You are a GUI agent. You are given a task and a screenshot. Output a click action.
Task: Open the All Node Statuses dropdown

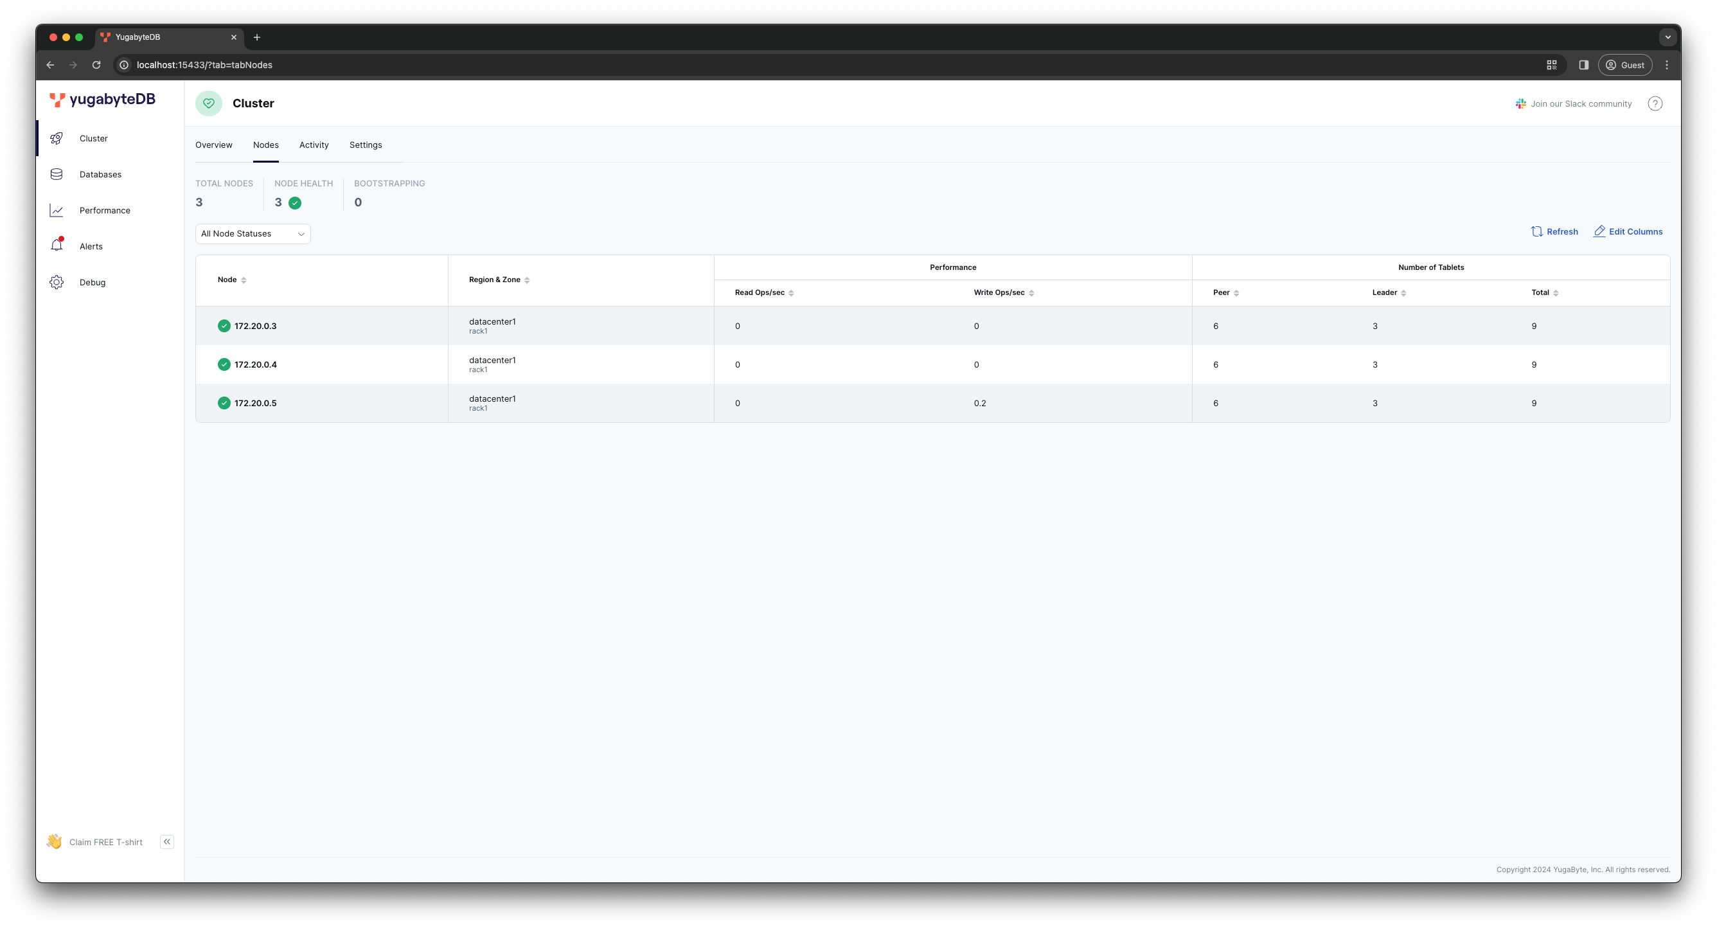tap(252, 233)
